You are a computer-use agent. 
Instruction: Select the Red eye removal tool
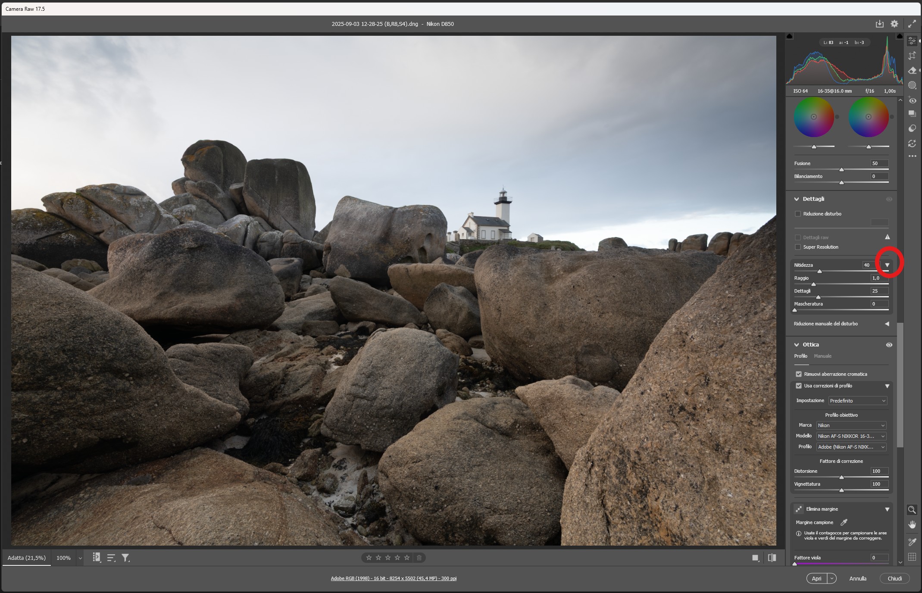tap(912, 100)
